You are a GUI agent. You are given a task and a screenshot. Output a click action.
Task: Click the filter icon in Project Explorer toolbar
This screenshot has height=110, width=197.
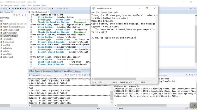[x=19, y=15]
